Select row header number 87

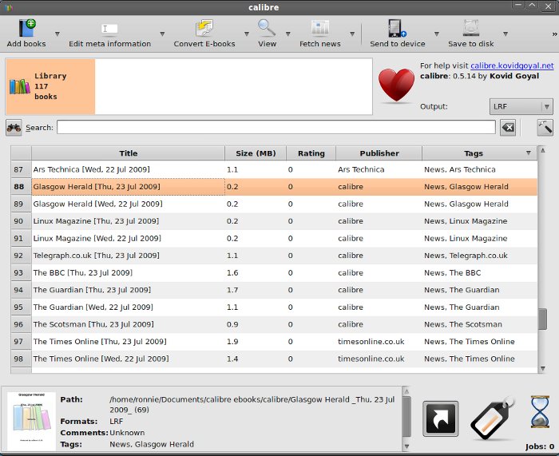tap(21, 169)
